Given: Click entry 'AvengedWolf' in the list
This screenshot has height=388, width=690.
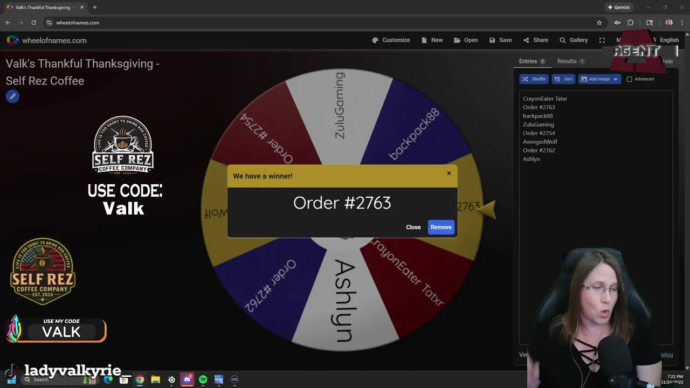Looking at the screenshot, I should (540, 142).
